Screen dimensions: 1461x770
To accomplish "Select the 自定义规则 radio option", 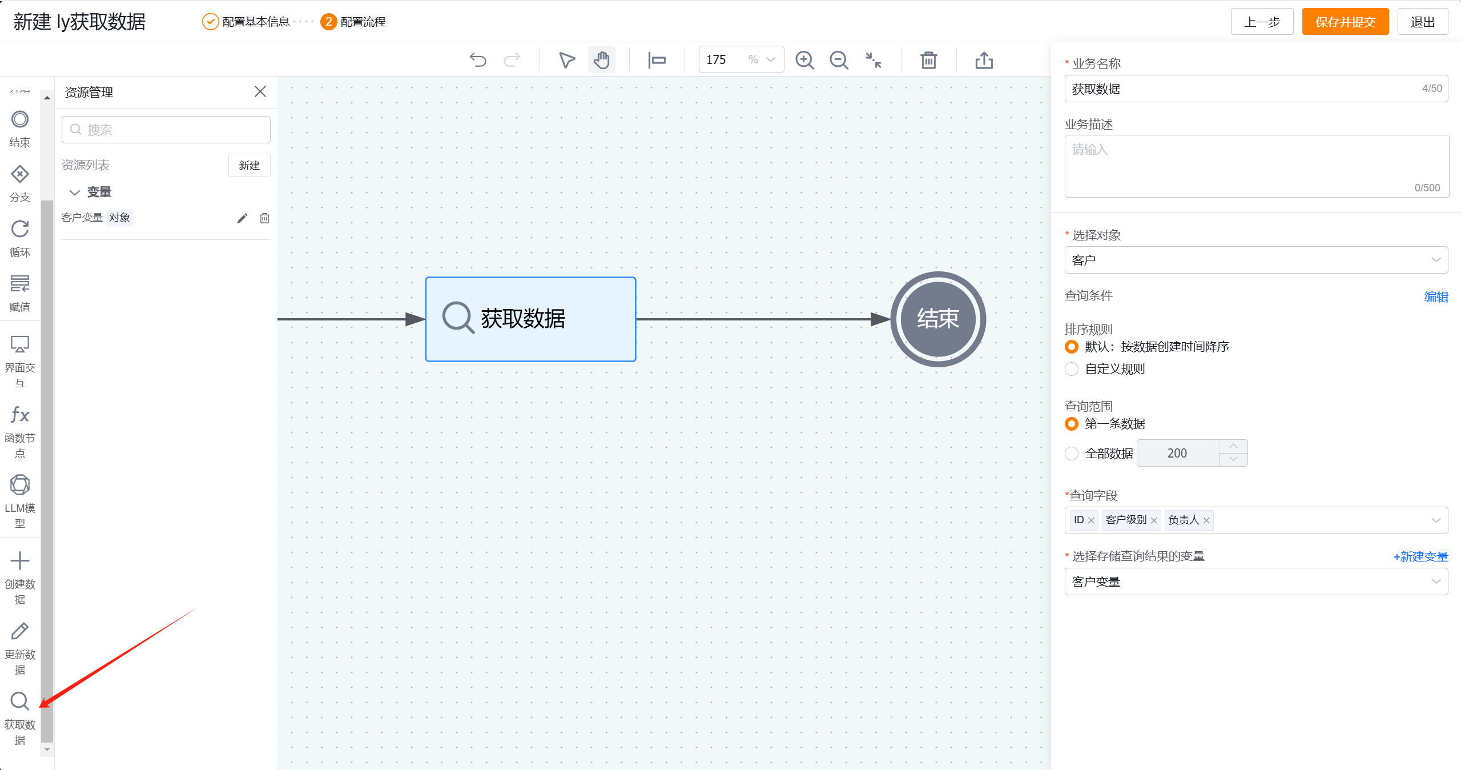I will [1072, 369].
